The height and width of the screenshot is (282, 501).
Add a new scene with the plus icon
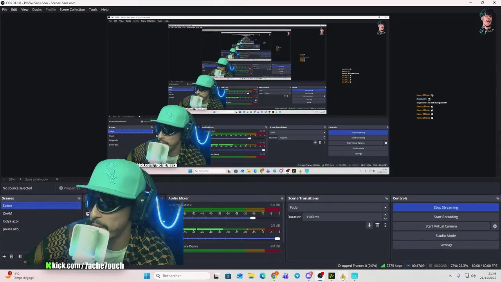click(4, 257)
